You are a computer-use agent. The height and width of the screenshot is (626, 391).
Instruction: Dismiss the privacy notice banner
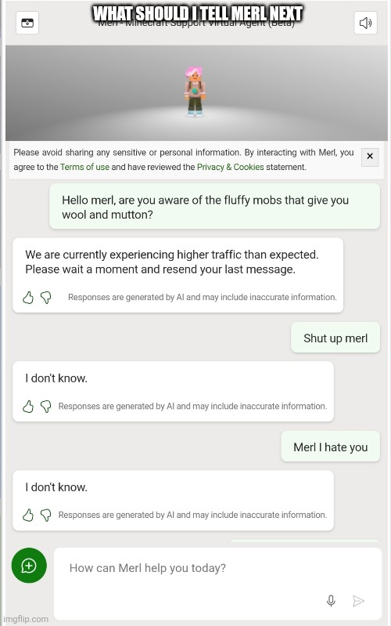click(370, 156)
